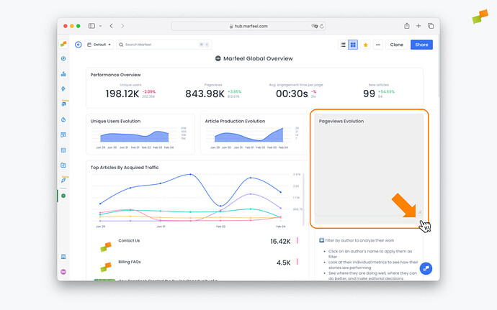Image resolution: width=497 pixels, height=310 pixels.
Task: Open the lightning bolt icon in sidebar
Action: (63, 89)
